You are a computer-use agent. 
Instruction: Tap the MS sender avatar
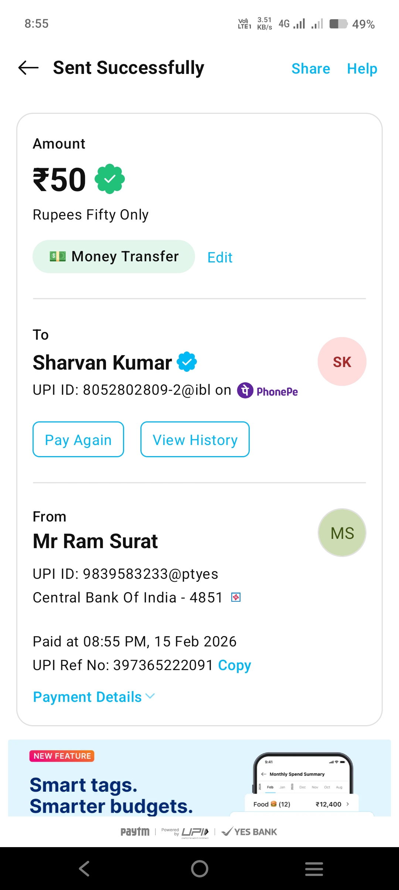[342, 533]
